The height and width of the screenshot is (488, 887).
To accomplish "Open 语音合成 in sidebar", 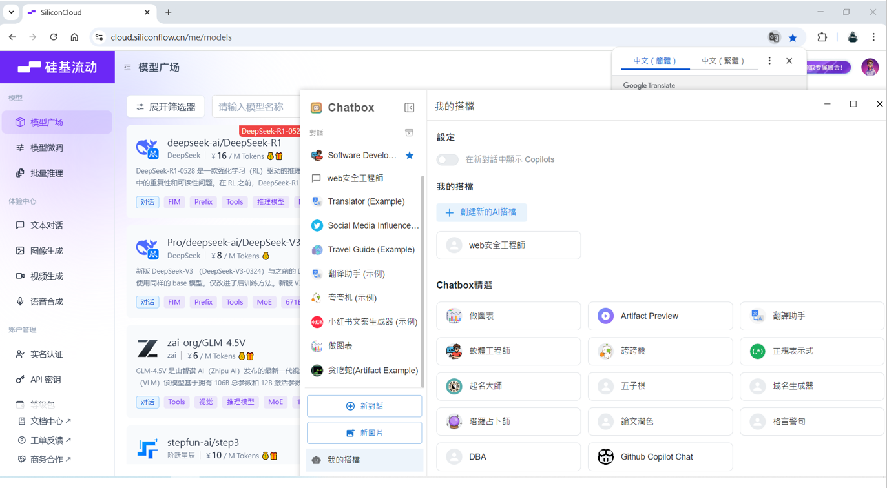I will coord(57,301).
